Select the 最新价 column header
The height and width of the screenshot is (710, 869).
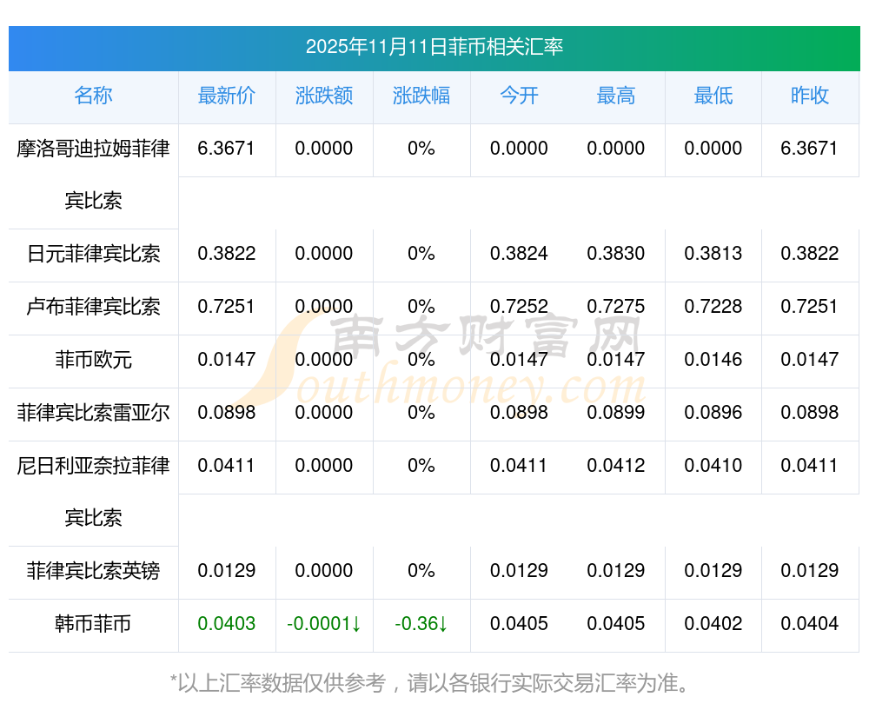[227, 96]
